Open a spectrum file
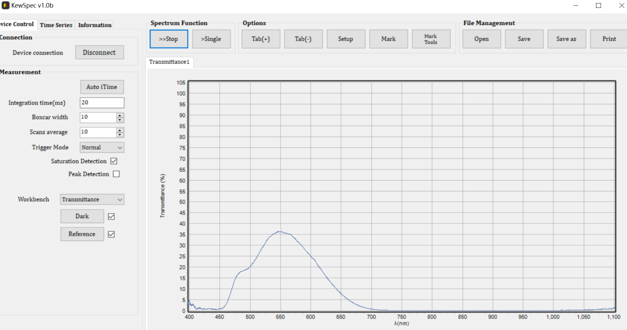Viewport: 627px width, 330px height. click(x=481, y=39)
